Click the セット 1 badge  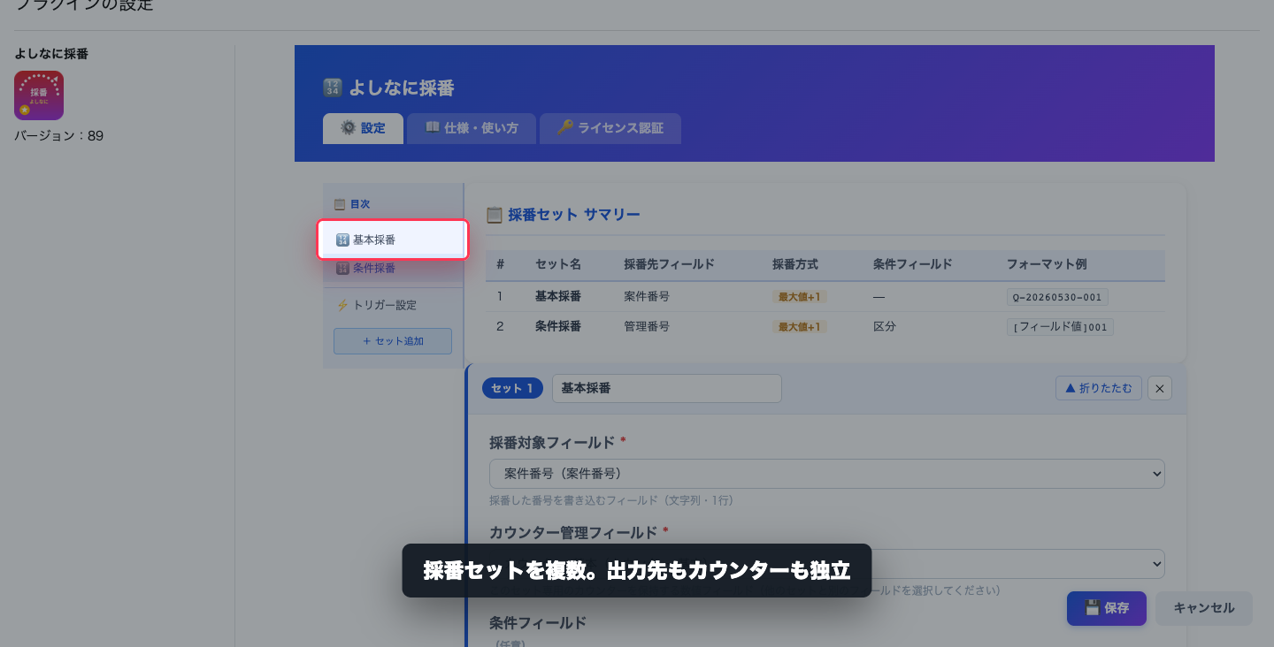click(x=512, y=388)
